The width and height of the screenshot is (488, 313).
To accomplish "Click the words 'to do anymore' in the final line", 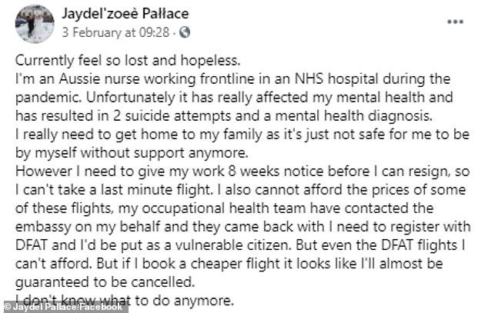I will [x=184, y=301].
